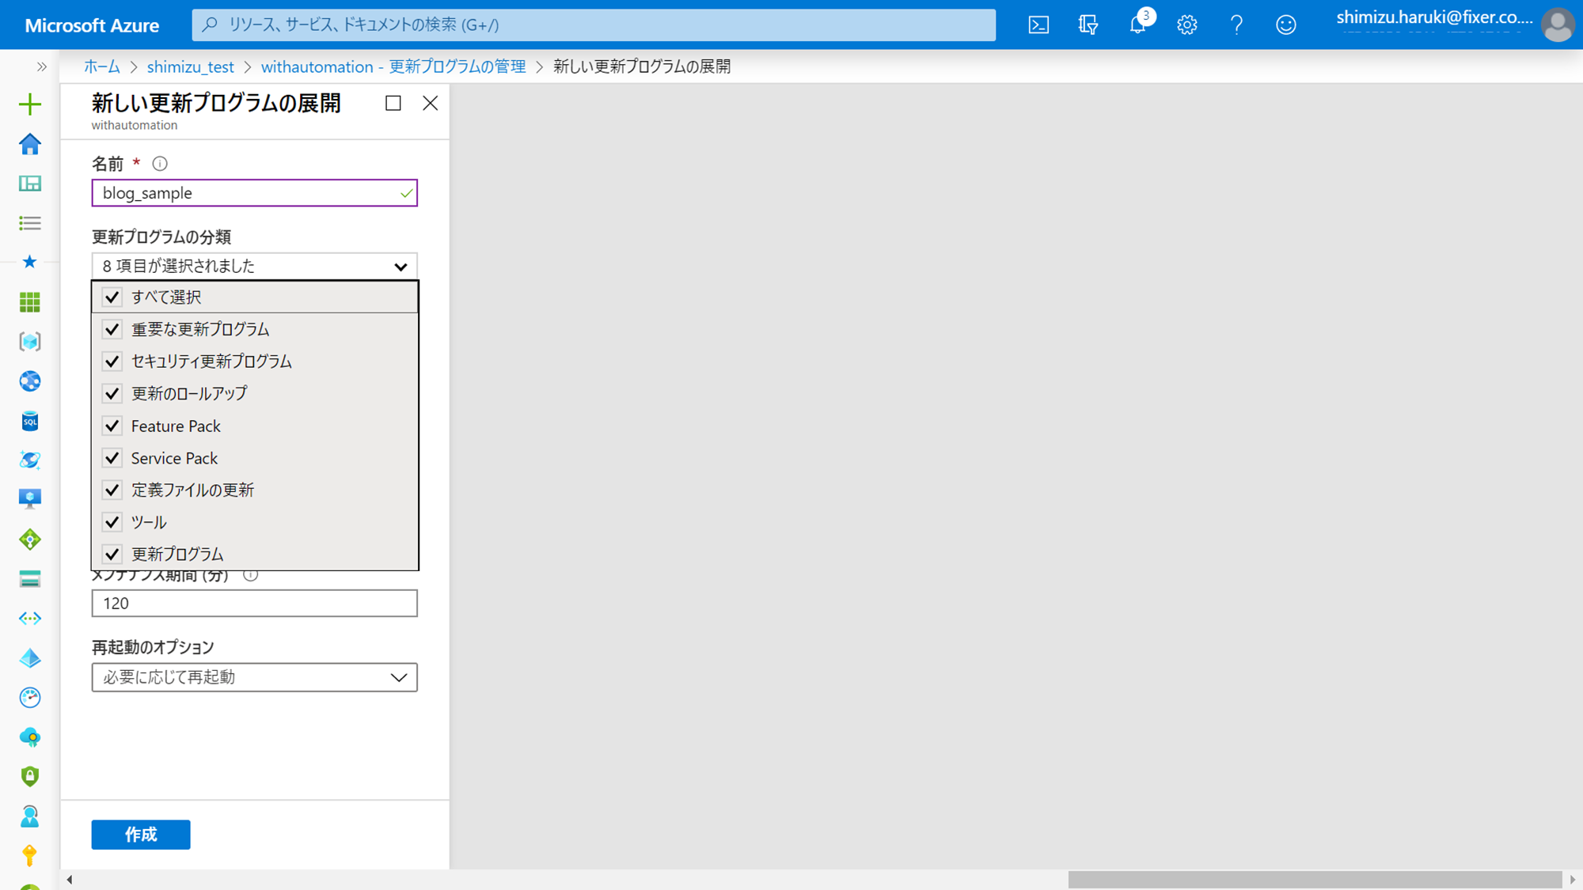Click the Create a resource plus icon
Image resolution: width=1583 pixels, height=890 pixels.
tap(30, 104)
